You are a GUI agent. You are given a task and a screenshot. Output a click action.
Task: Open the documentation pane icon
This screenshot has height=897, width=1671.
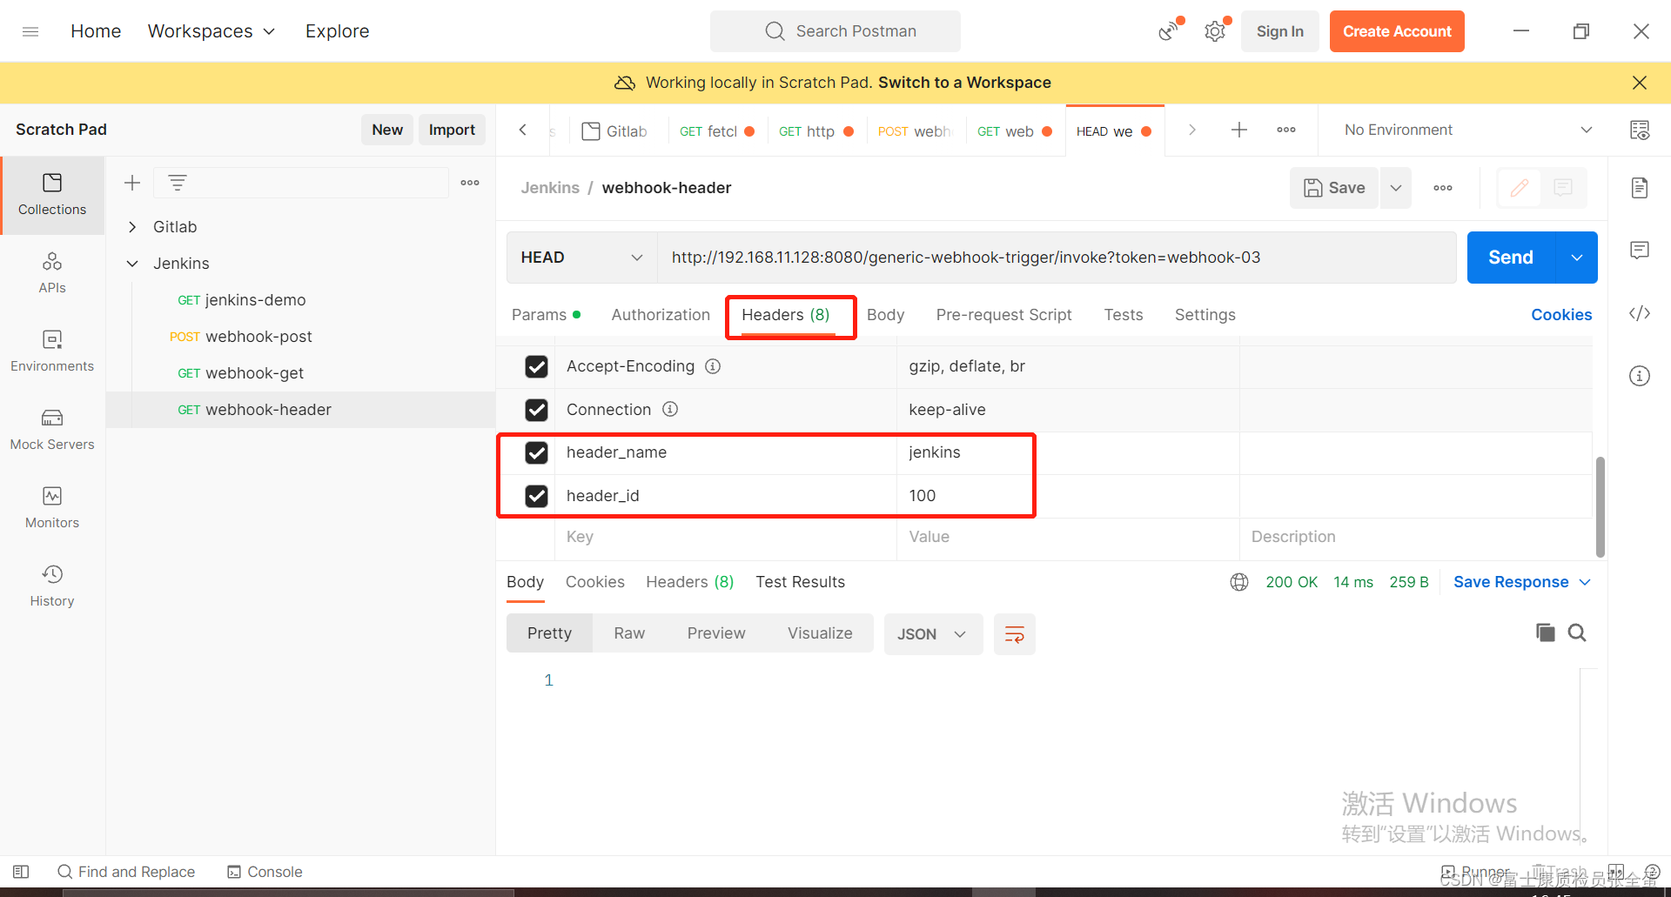(1640, 188)
